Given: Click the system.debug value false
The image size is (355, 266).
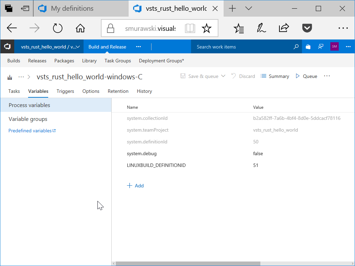Looking at the screenshot, I should pyautogui.click(x=258, y=153).
